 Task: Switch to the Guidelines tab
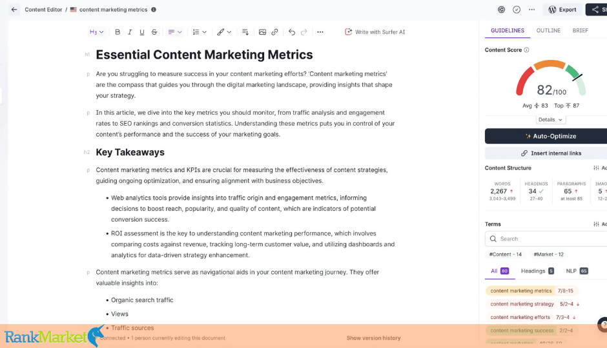[508, 30]
